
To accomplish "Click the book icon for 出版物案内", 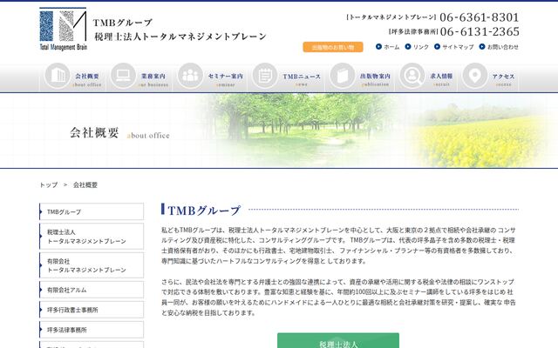I will coord(343,76).
